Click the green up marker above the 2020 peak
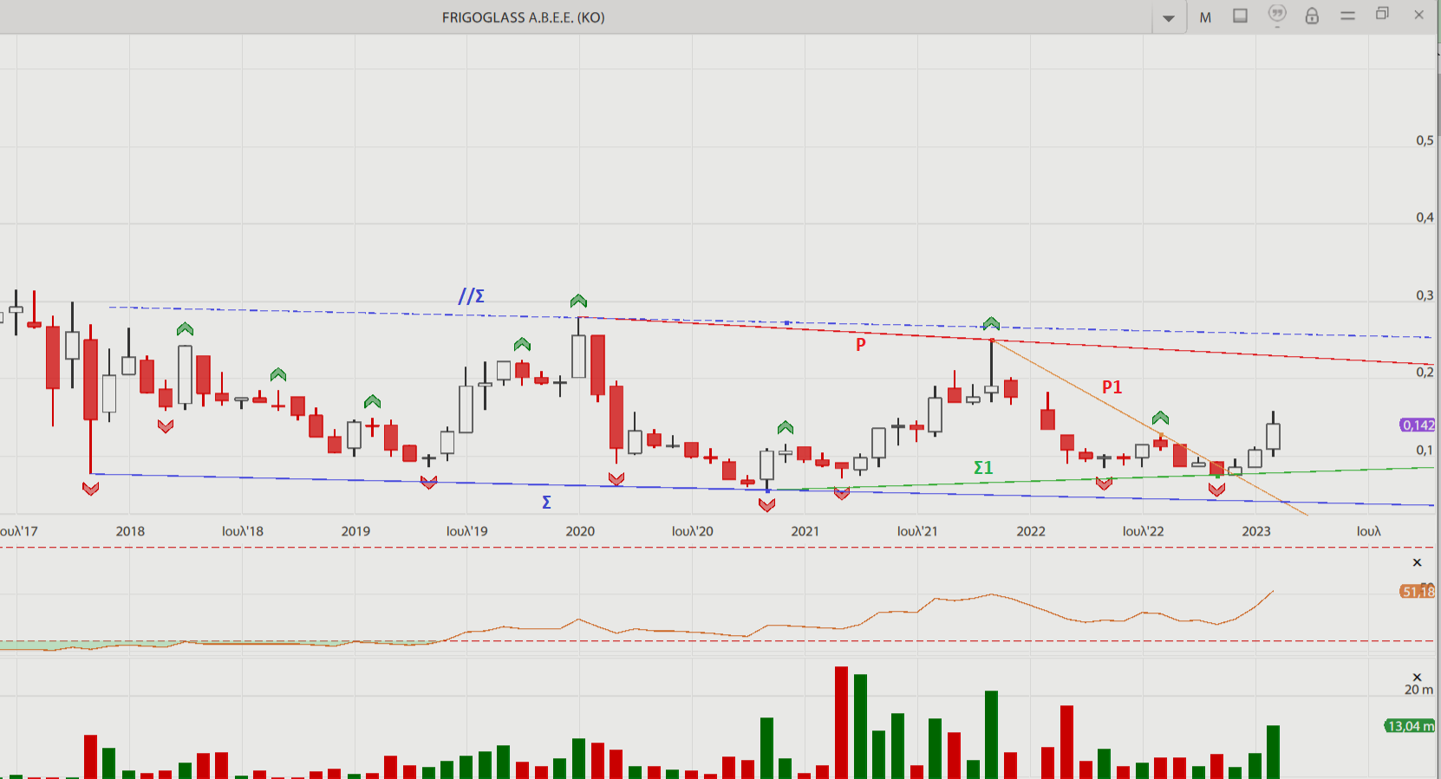 (x=578, y=301)
